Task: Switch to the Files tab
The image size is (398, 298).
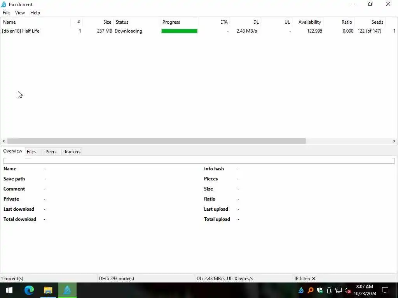Action: pos(31,152)
